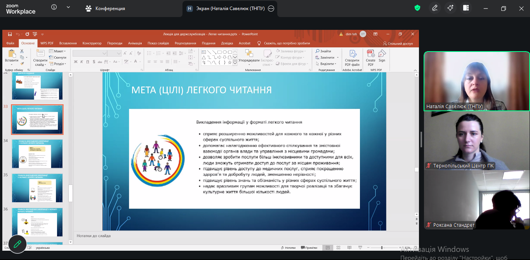The width and height of the screenshot is (530, 260).
Task: Toggle the Примітки comments pane
Action: coord(309,248)
